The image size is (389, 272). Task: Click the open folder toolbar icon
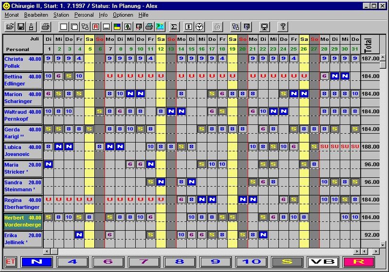point(11,26)
